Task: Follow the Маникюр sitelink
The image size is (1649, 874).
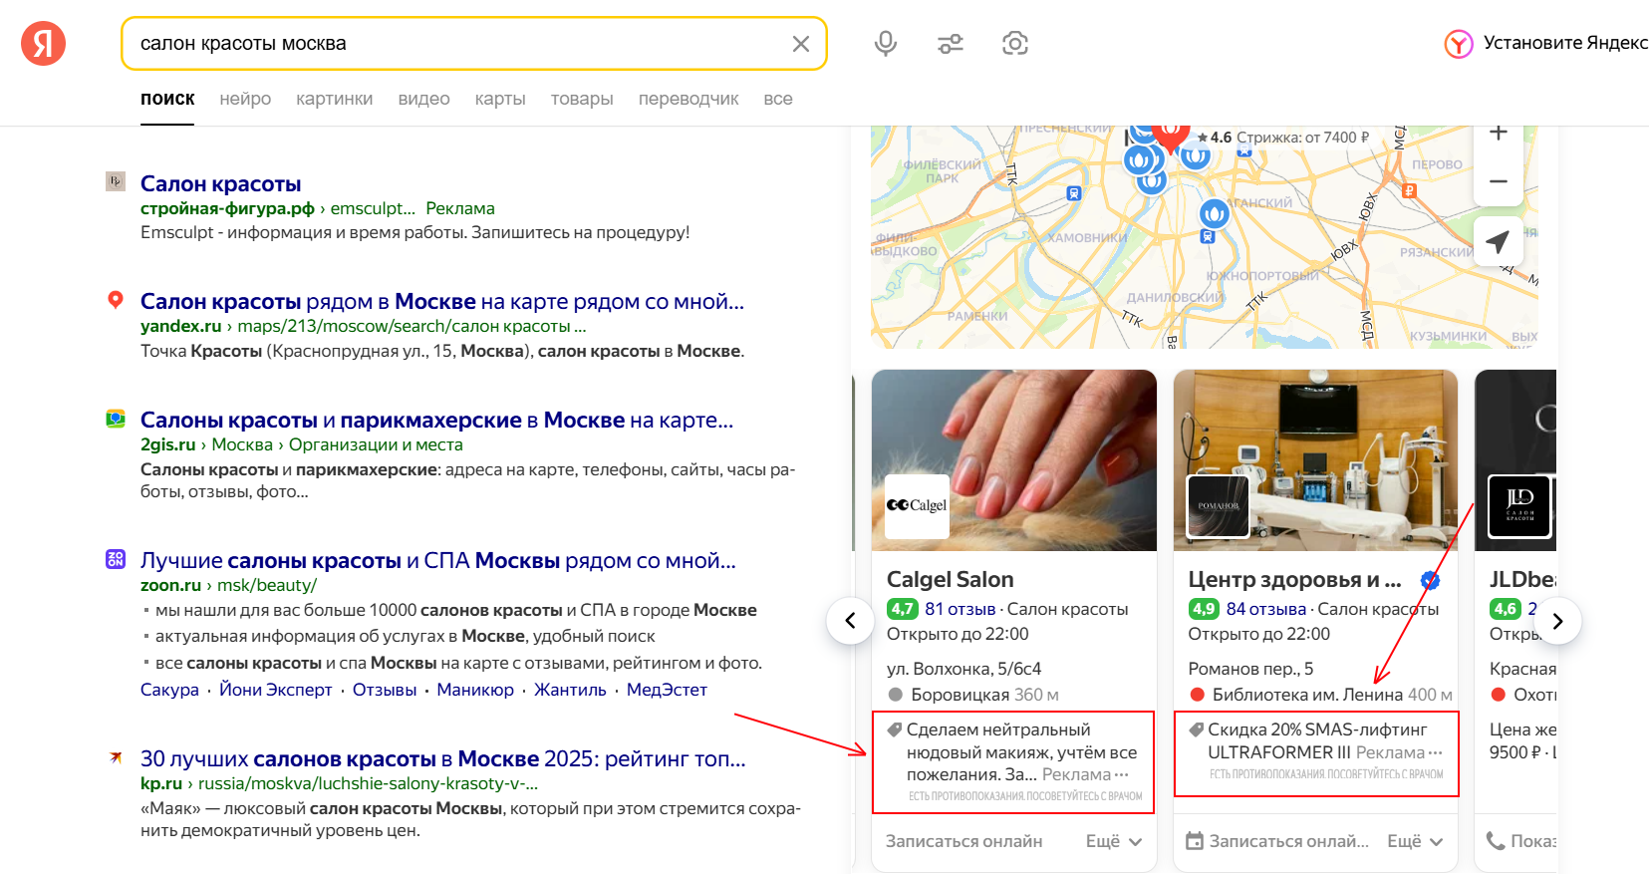Action: click(475, 690)
